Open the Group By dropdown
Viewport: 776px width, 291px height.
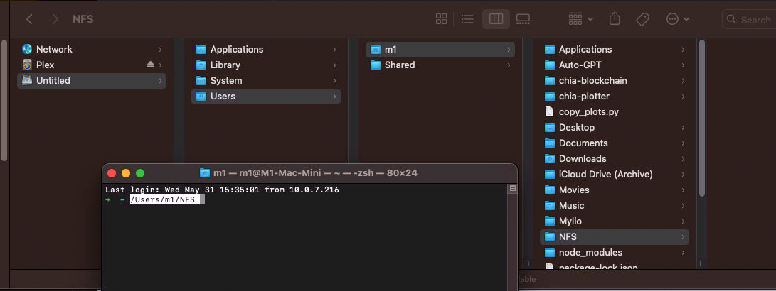581,19
